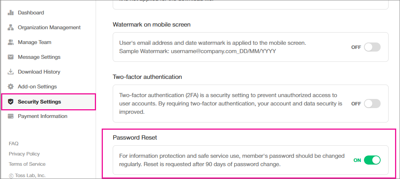Viewport: 400px width, 179px height.
Task: Navigate to Payment Information
Action: (43, 116)
